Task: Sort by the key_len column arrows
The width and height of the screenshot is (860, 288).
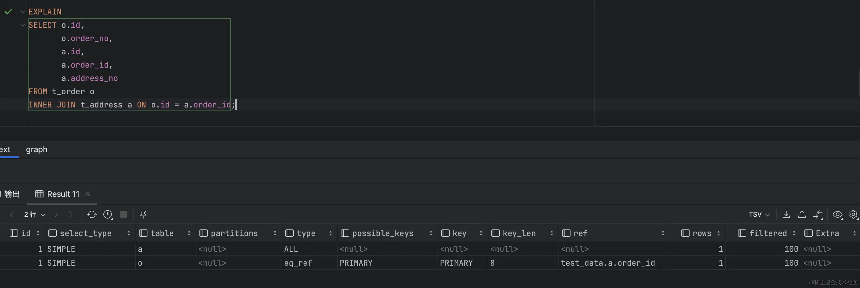Action: click(551, 233)
